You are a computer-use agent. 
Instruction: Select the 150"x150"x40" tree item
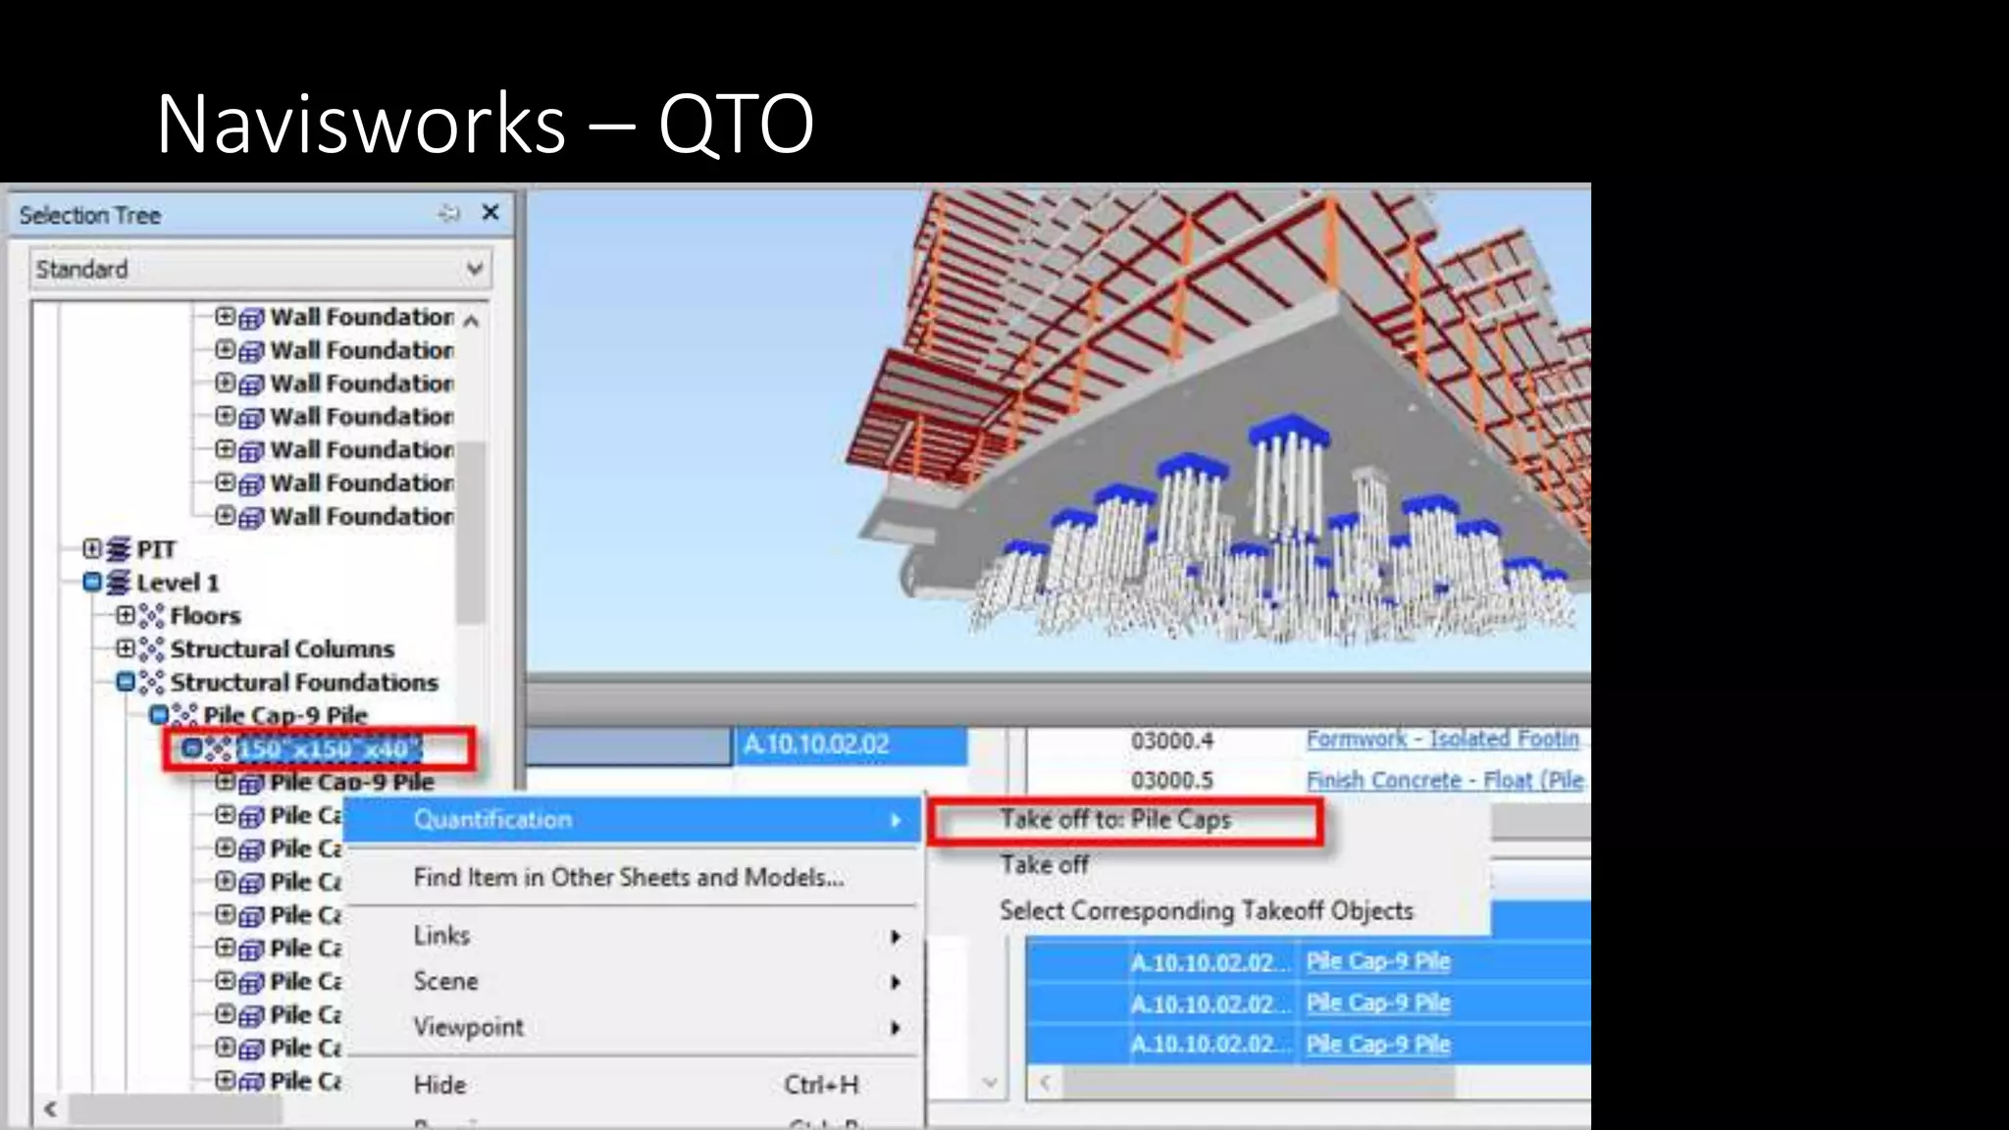click(x=329, y=749)
